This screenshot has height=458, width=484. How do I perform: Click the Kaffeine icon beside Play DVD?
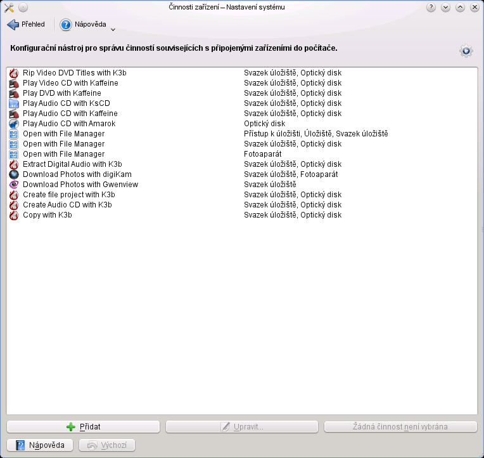coord(13,93)
